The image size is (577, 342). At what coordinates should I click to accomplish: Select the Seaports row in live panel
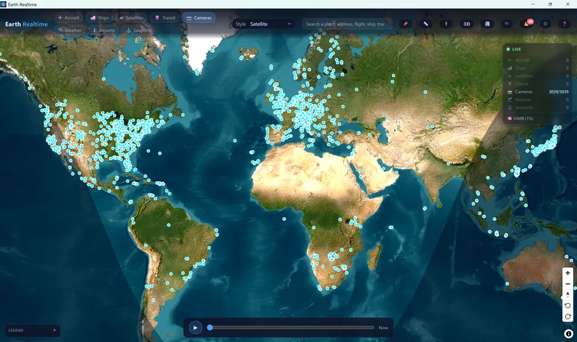(538, 107)
